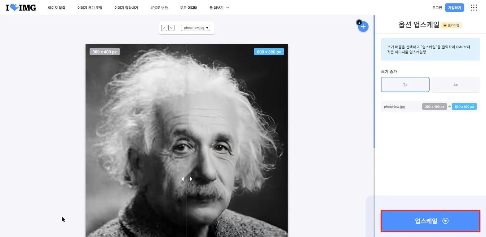Open the 이미지 잘라내기 menu item
The width and height of the screenshot is (486, 237).
coord(126,8)
